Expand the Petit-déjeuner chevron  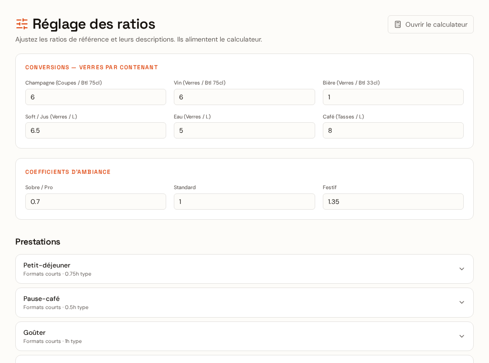(462, 269)
